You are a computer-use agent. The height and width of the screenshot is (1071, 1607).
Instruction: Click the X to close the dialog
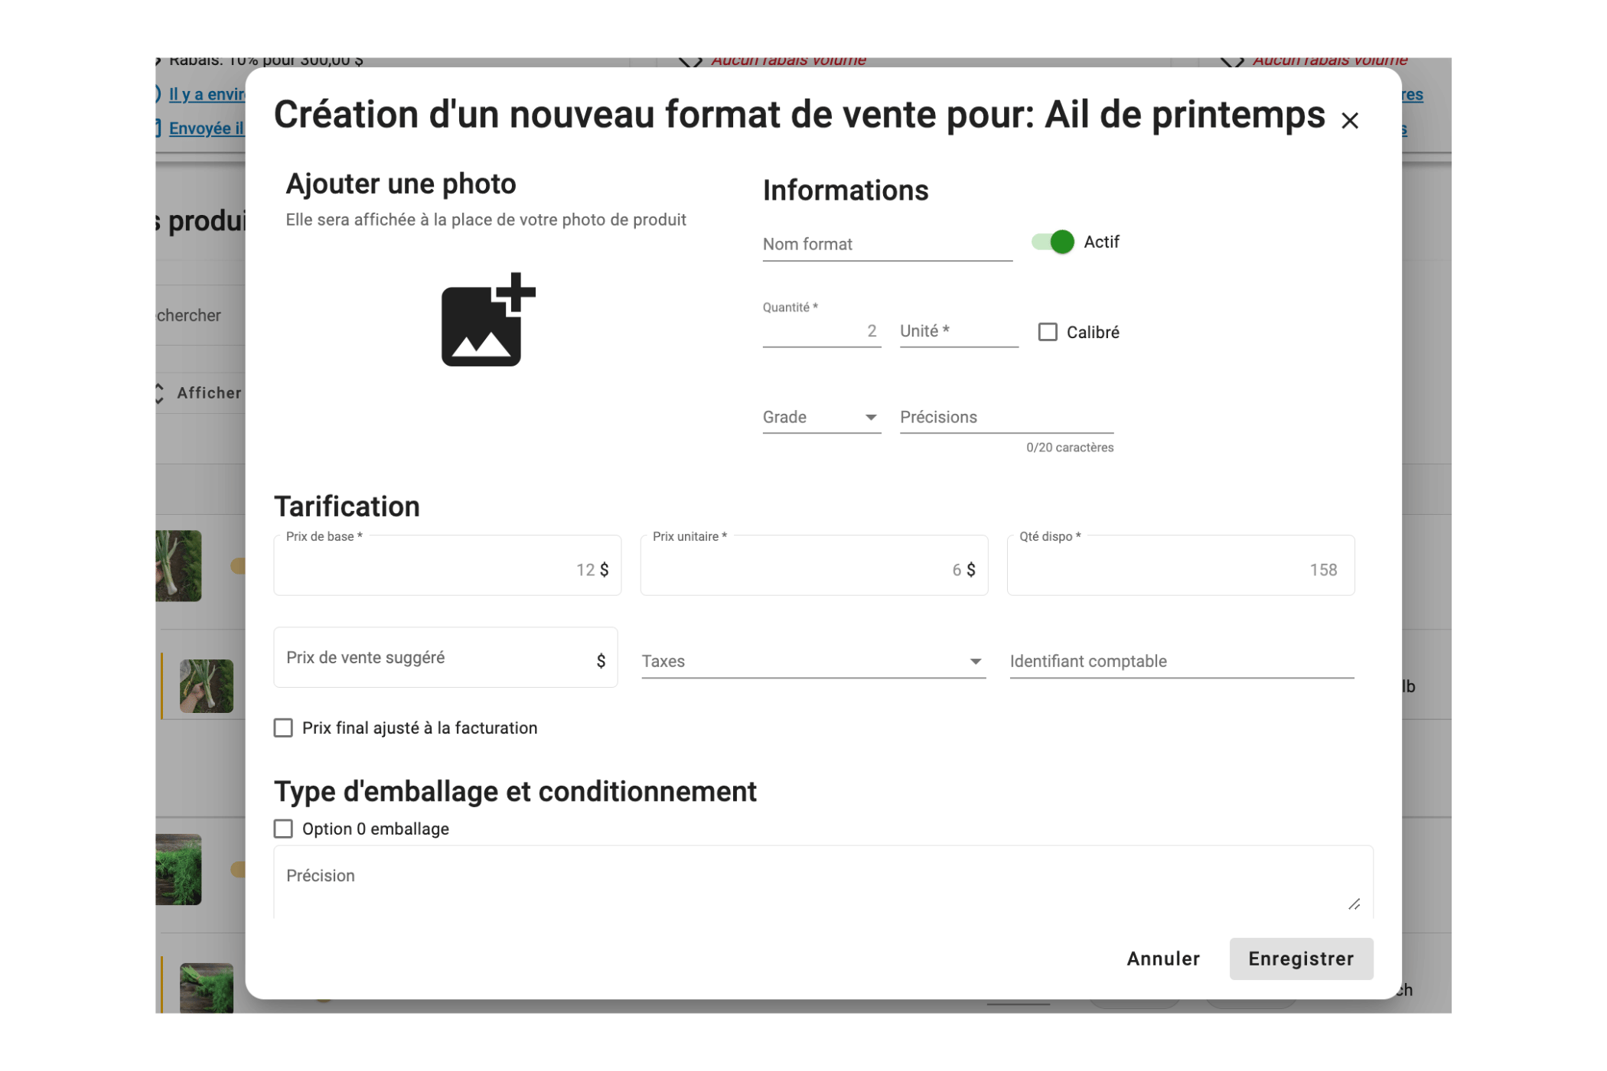coord(1350,120)
